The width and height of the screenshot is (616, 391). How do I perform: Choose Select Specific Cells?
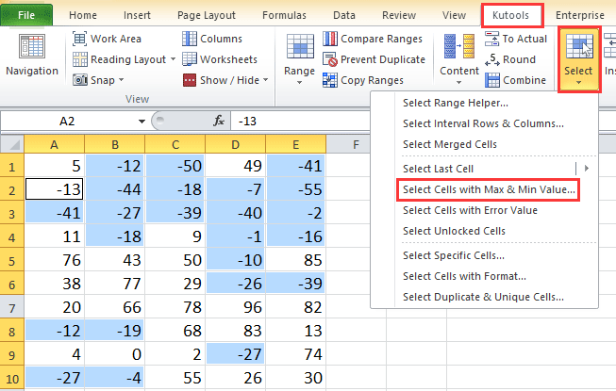(484, 255)
